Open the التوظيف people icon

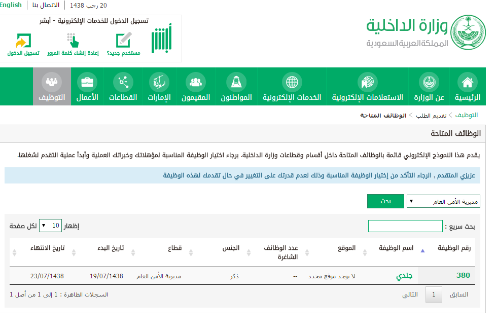point(52,82)
